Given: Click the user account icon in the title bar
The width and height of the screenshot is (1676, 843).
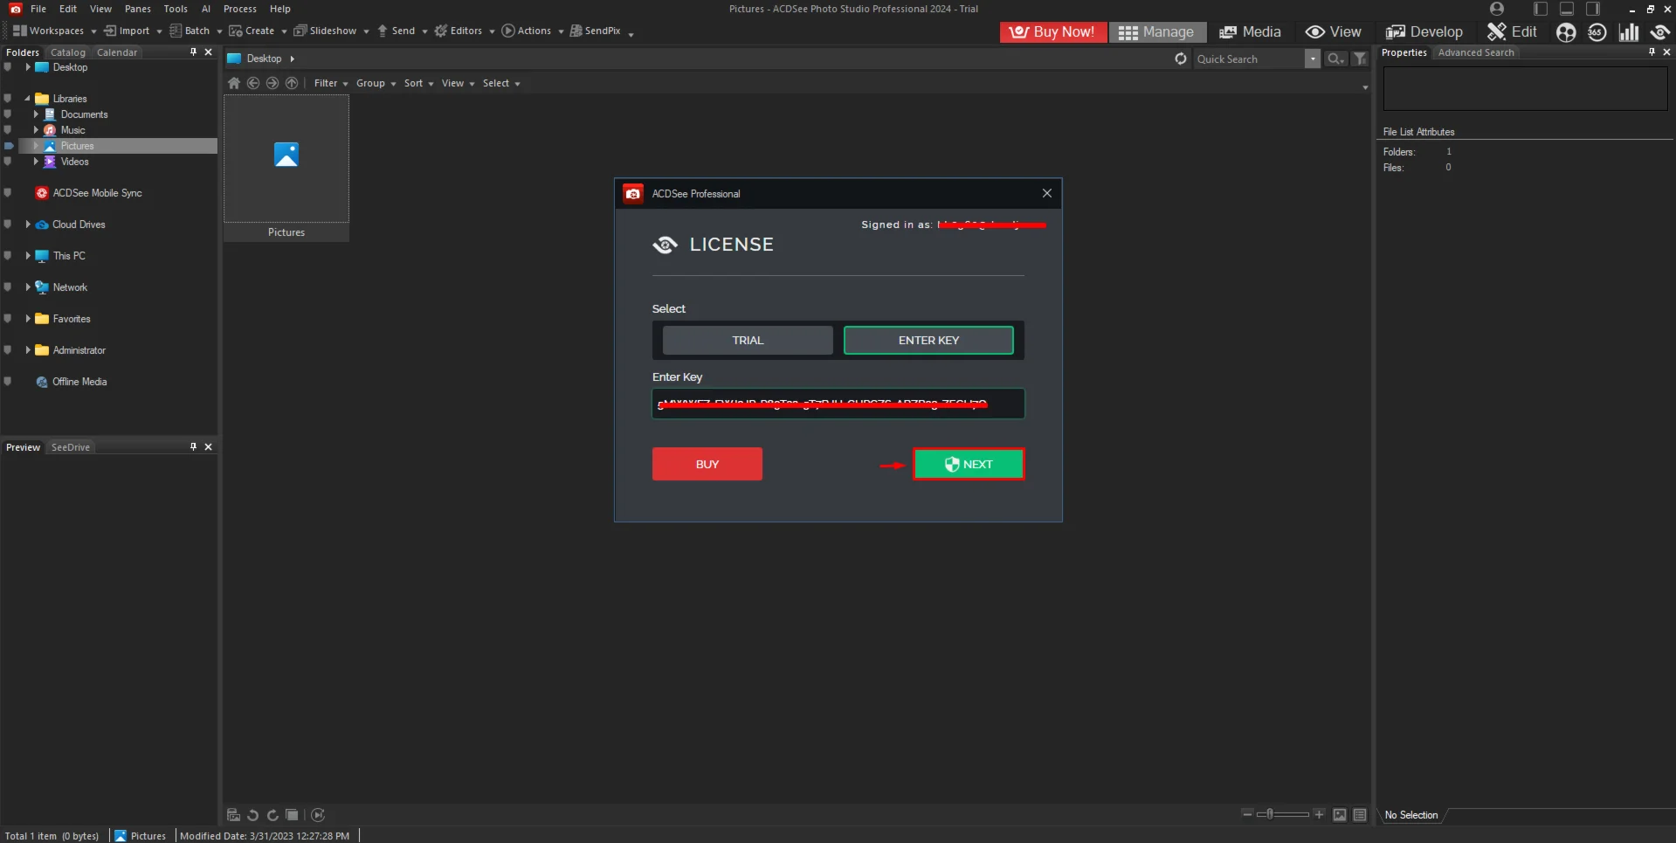Looking at the screenshot, I should point(1497,9).
